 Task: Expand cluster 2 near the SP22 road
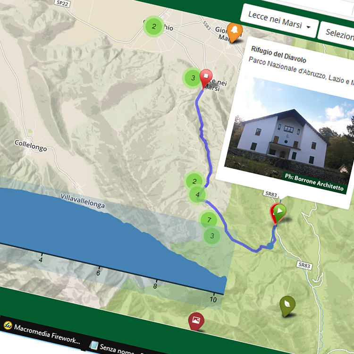point(154,26)
